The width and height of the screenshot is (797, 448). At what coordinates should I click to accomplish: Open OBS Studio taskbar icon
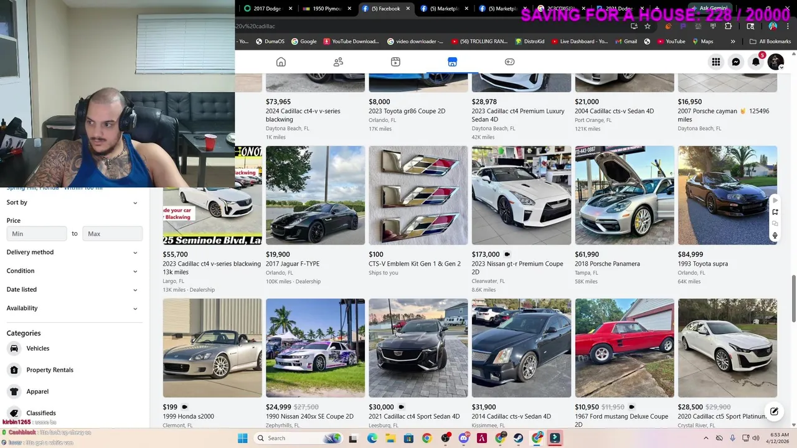(445, 438)
